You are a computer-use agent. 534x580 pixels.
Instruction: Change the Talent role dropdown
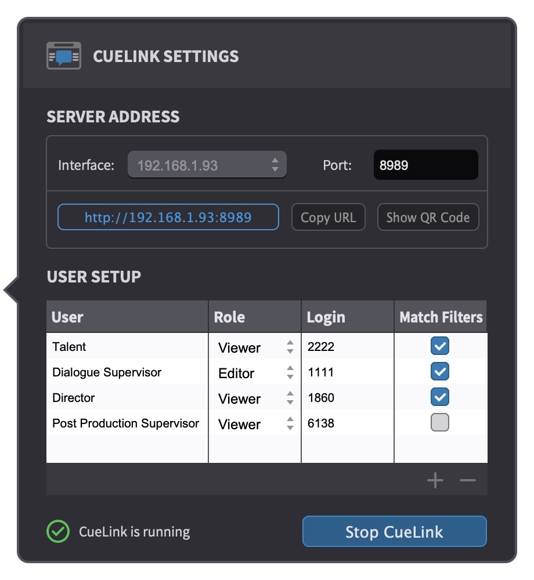point(255,347)
